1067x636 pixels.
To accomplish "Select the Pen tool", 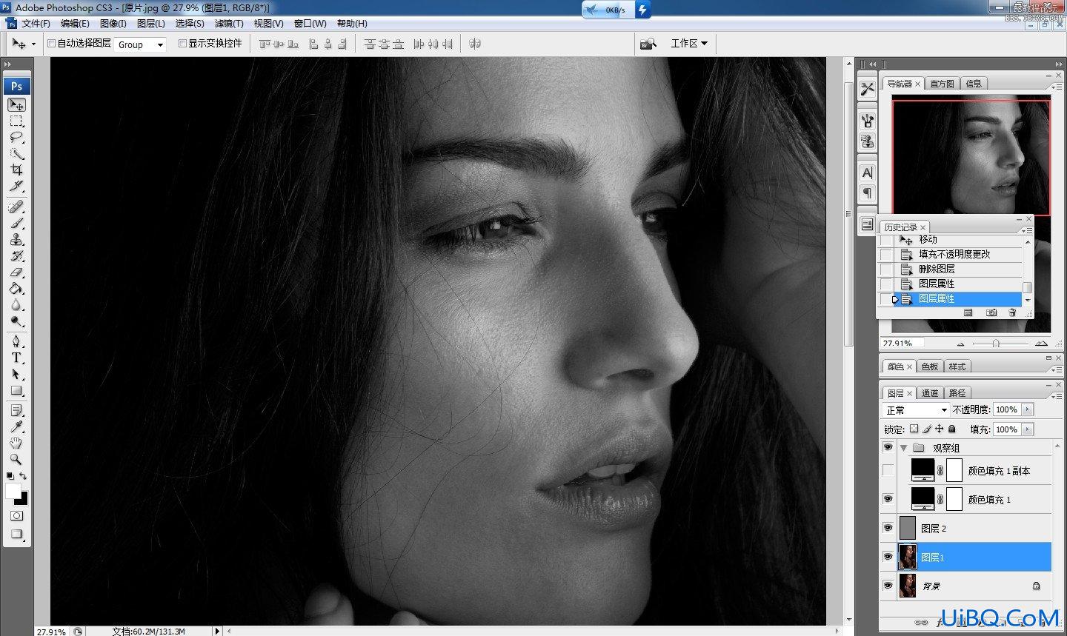I will point(16,341).
